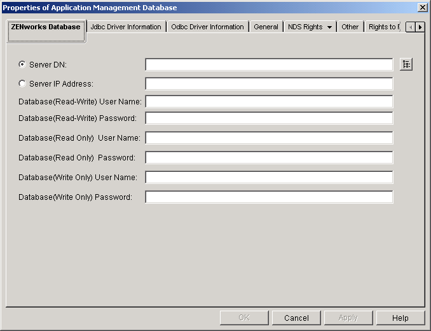This screenshot has width=431, height=331.
Task: Click the Database(Read-Write) Password field
Action: pyautogui.click(x=269, y=118)
